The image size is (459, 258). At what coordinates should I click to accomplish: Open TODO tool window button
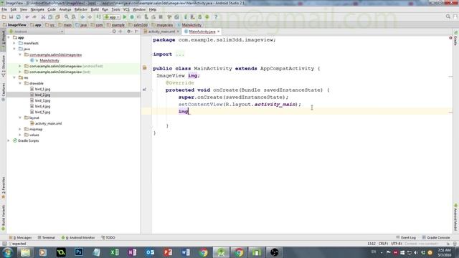[108, 237]
